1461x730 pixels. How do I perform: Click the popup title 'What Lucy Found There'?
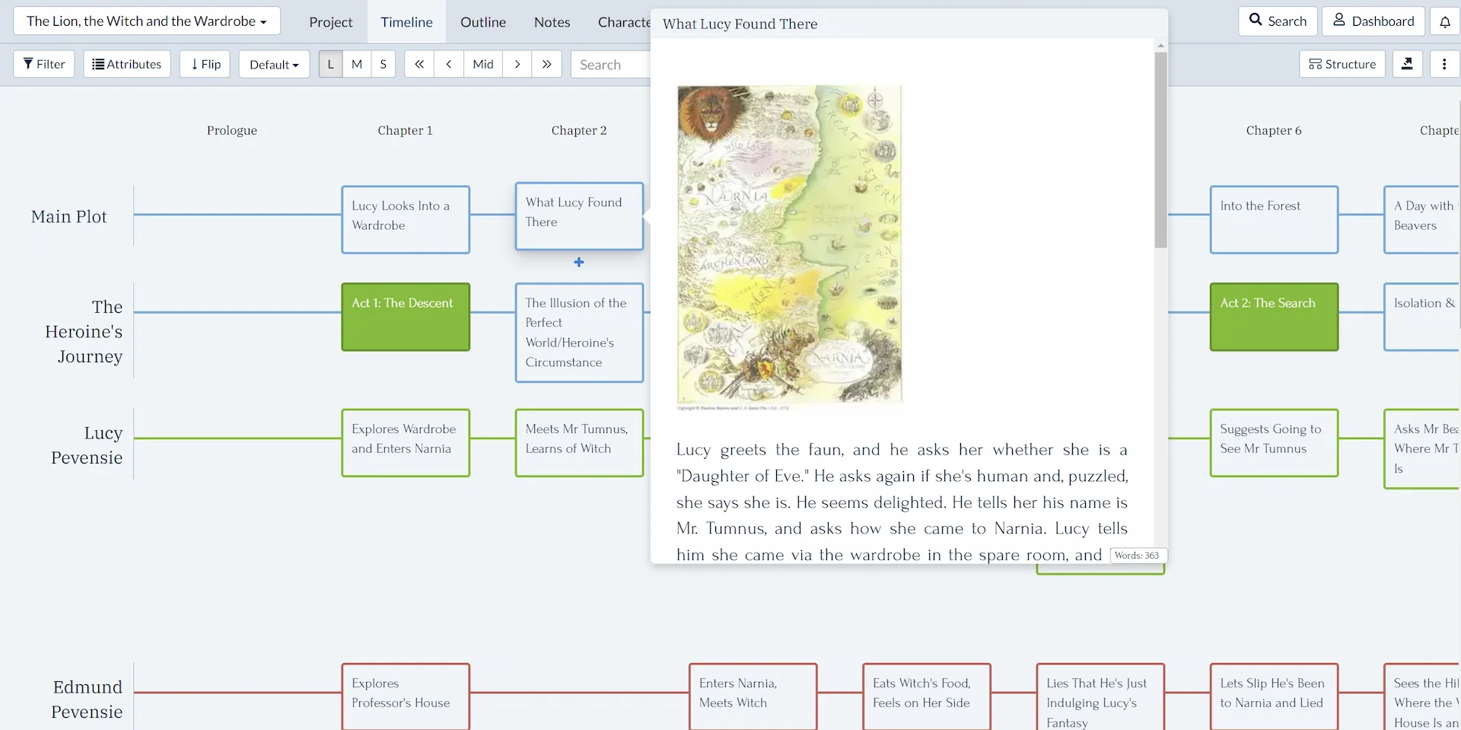[740, 24]
